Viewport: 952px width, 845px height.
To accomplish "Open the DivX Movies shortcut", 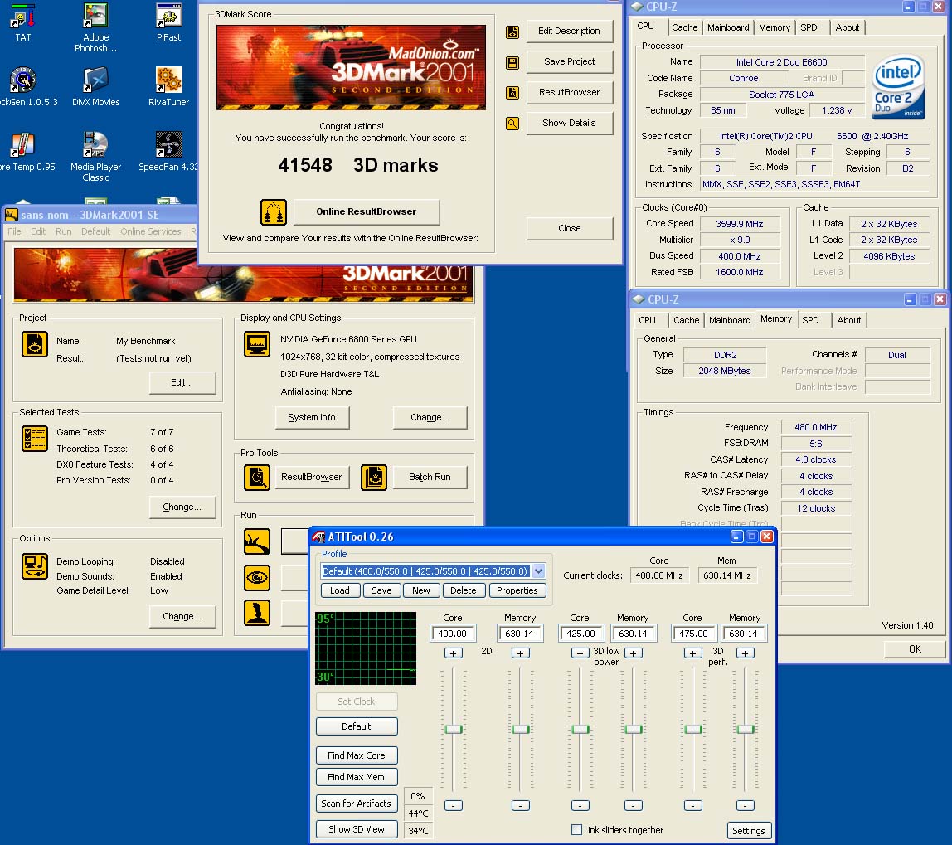I will pyautogui.click(x=96, y=87).
